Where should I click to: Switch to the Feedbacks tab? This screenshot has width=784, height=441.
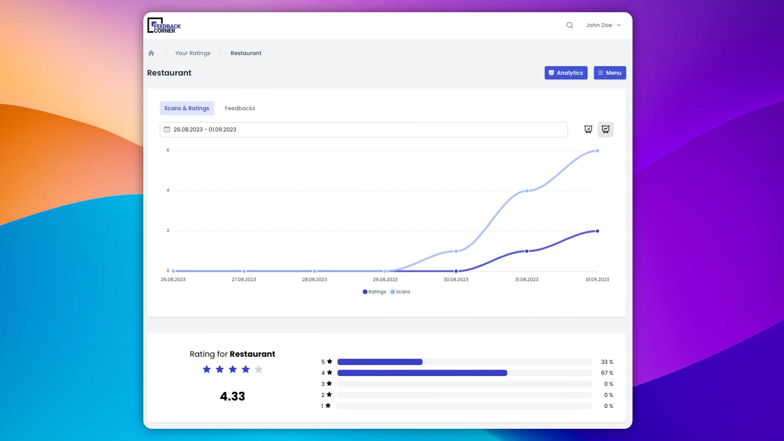click(x=240, y=108)
